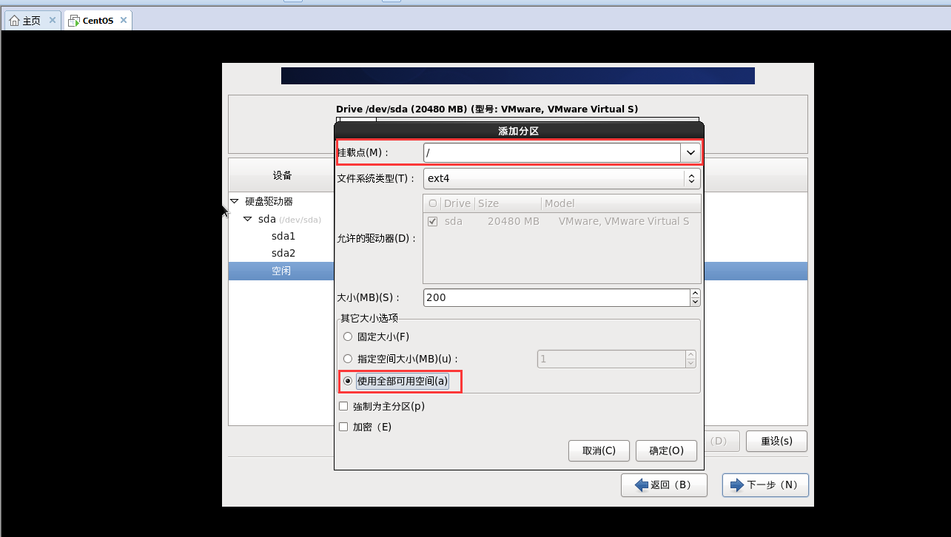Click the 确定(O) confirm button
This screenshot has width=951, height=537.
coord(666,450)
